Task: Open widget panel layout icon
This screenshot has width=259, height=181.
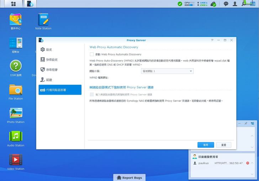Action: [252, 123]
